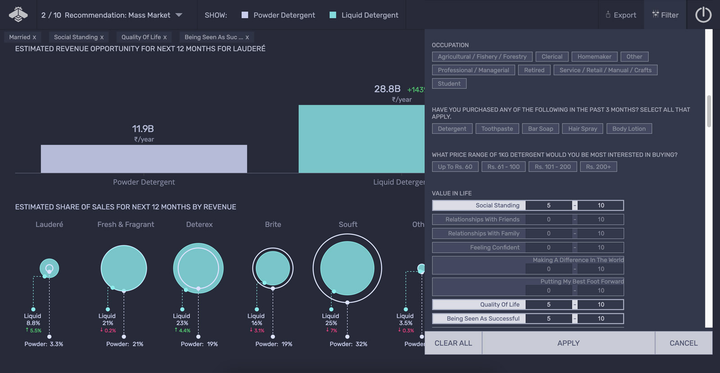720x373 pixels.
Task: Remove the Quality Of Life filter tag
Action: point(165,37)
